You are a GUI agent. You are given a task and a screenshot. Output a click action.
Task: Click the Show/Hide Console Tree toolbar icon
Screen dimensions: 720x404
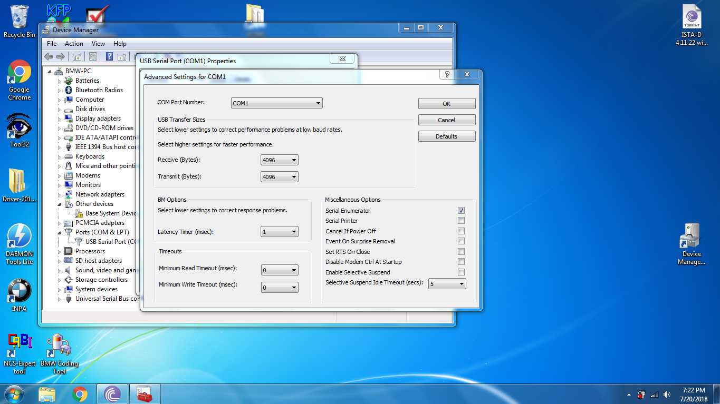coord(77,57)
